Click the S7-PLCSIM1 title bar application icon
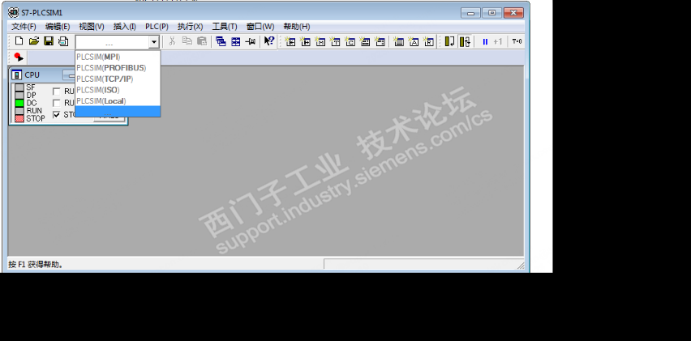This screenshot has height=341, width=691. click(x=13, y=12)
